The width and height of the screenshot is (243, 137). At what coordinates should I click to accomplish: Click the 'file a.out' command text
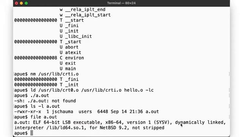tap(44, 117)
